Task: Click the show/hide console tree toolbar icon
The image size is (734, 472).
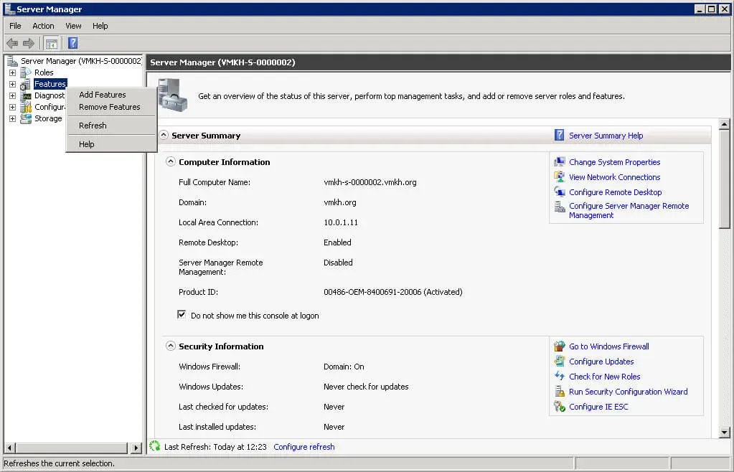Action: tap(52, 44)
